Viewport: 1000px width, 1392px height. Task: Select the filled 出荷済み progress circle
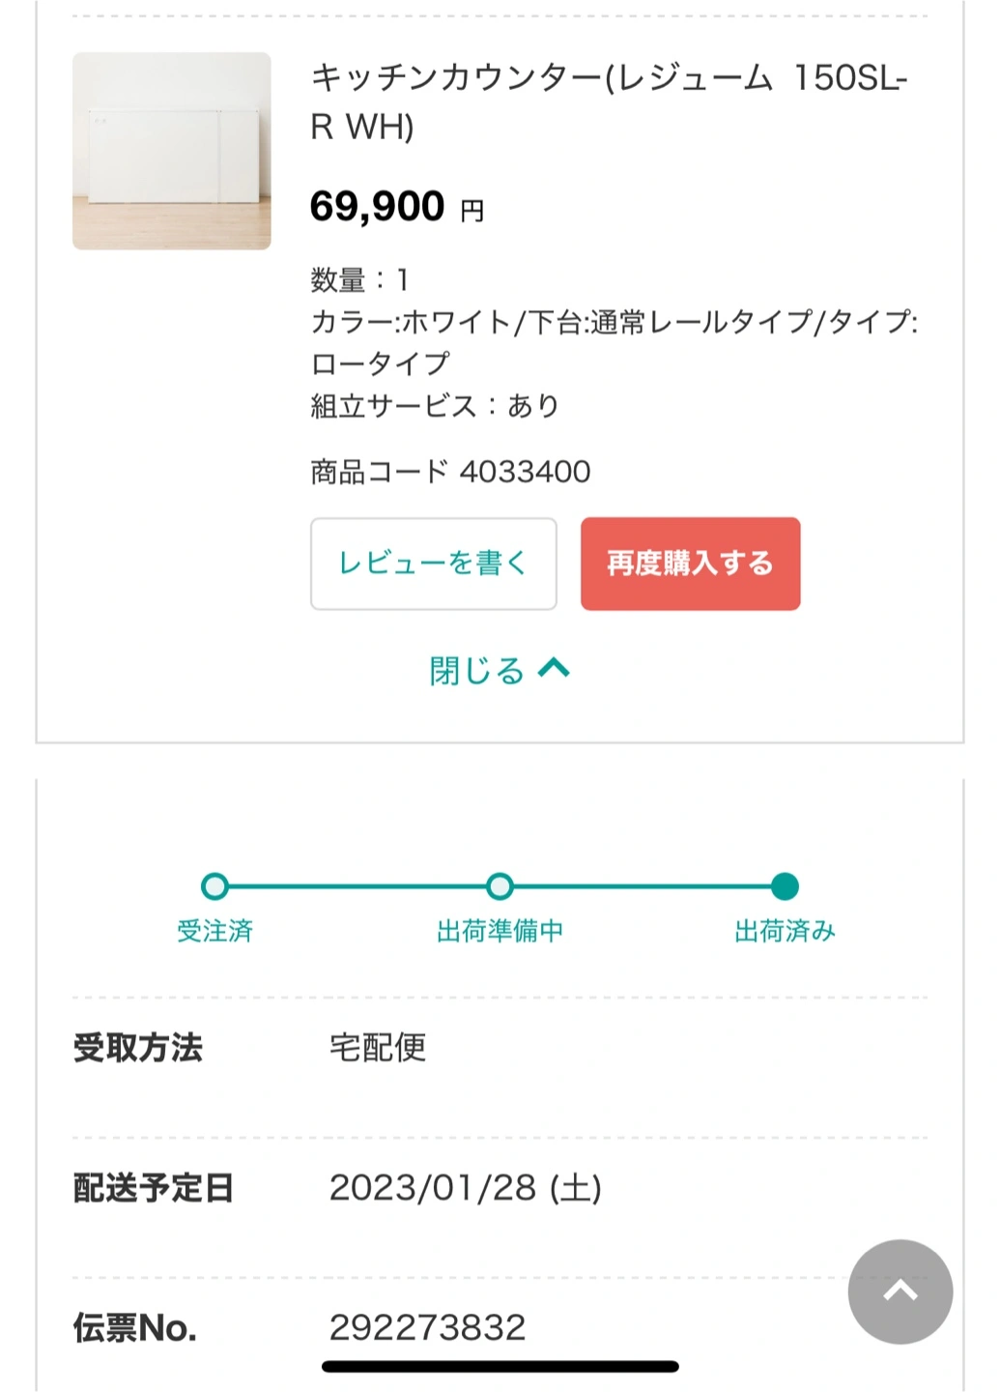785,886
